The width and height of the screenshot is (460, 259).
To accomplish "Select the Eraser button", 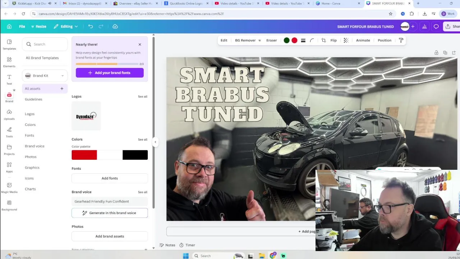I will pyautogui.click(x=272, y=40).
